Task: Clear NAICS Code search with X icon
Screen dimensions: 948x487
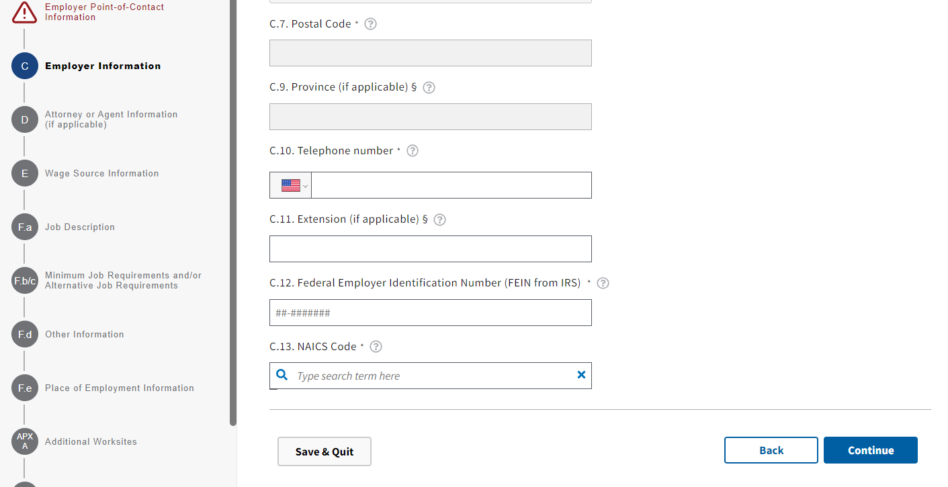Action: [581, 375]
